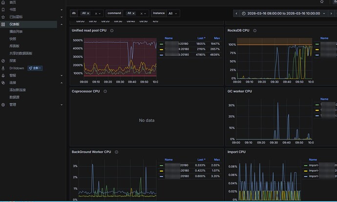Viewport: 337px width, 202px height.
Task: Collapse the 连接 section chevron
Action: tap(62, 82)
